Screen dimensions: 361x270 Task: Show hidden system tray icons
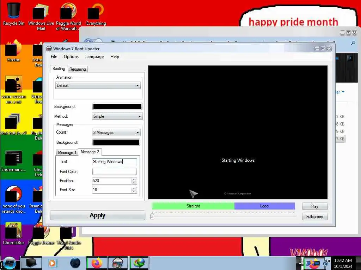pyautogui.click(x=300, y=263)
